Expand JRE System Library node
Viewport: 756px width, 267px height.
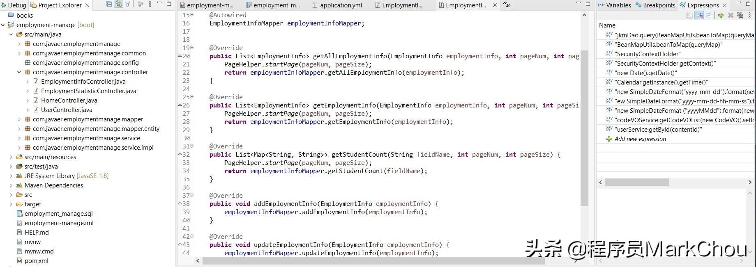click(x=11, y=176)
